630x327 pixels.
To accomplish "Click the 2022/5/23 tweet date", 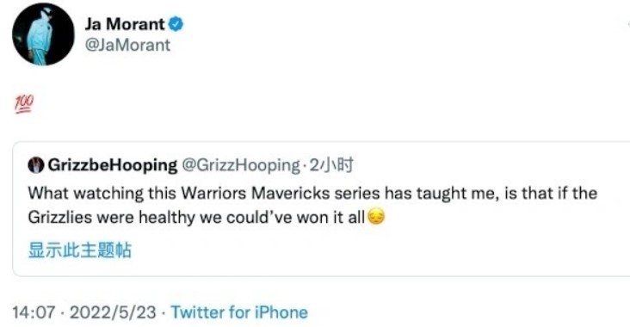I will 113,312.
